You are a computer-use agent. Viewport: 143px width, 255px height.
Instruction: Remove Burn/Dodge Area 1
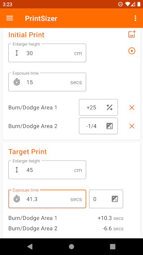(131, 107)
